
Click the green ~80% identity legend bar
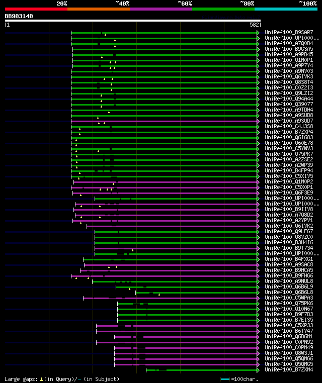223,9
